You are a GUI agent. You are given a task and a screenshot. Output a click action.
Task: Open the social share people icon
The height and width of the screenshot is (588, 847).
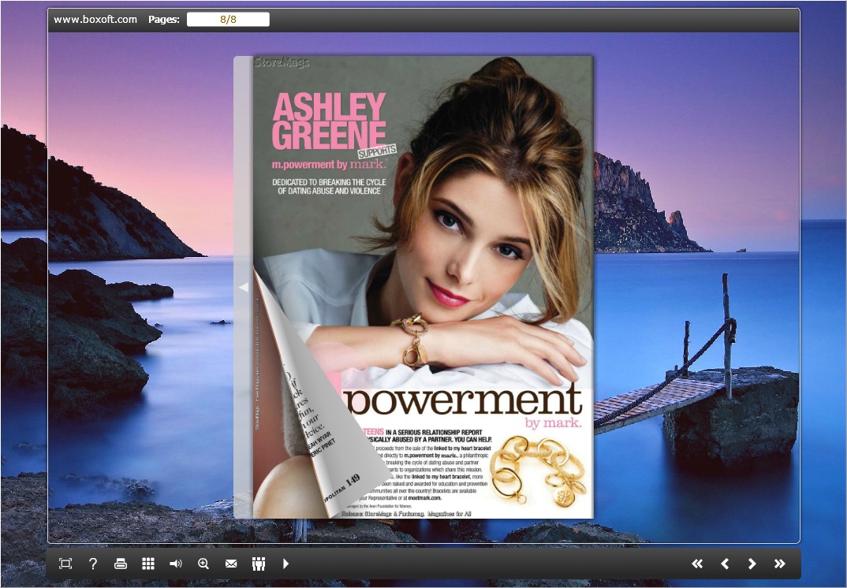(x=258, y=564)
